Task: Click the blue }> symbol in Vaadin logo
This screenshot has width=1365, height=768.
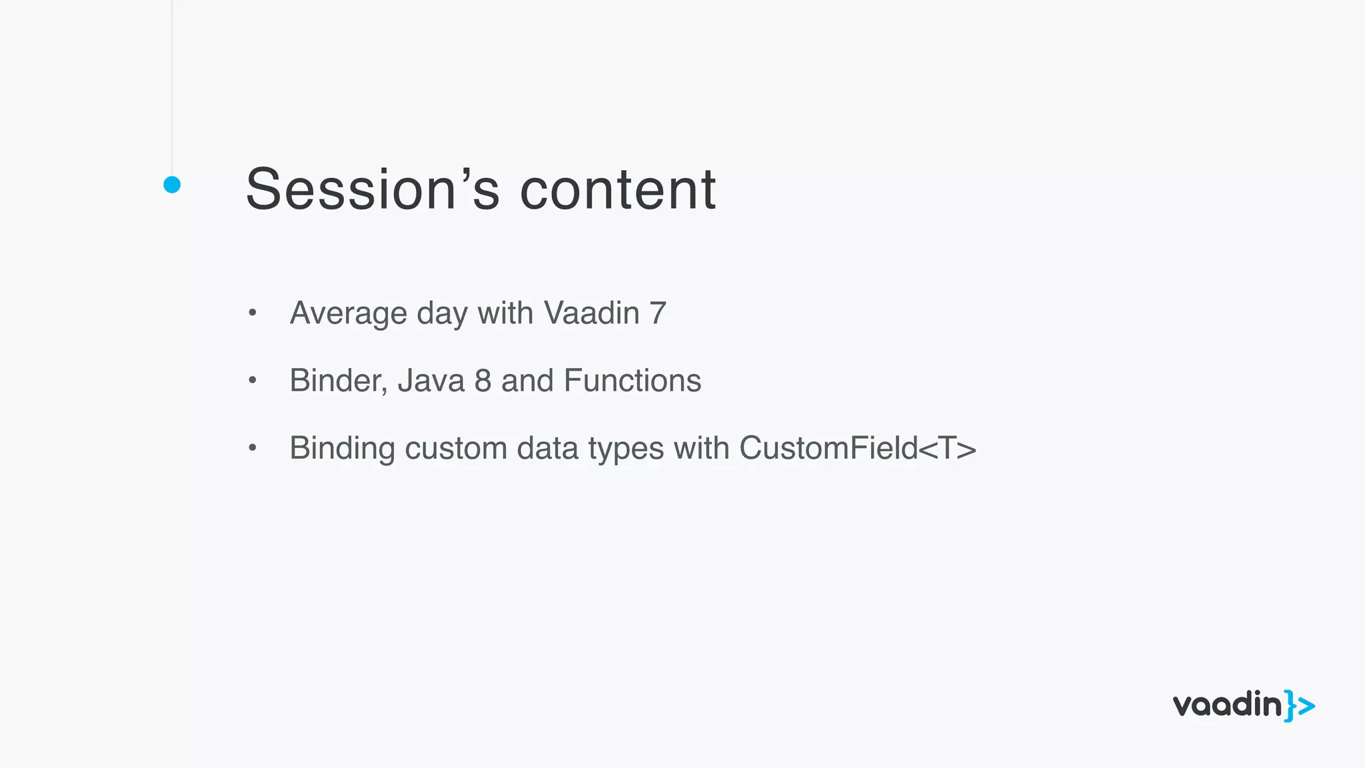Action: 1300,706
